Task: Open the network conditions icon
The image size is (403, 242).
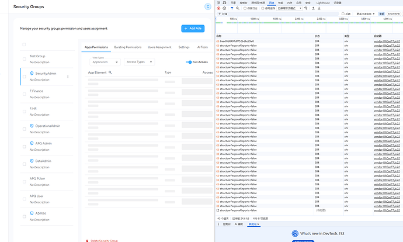Action: tap(306, 8)
